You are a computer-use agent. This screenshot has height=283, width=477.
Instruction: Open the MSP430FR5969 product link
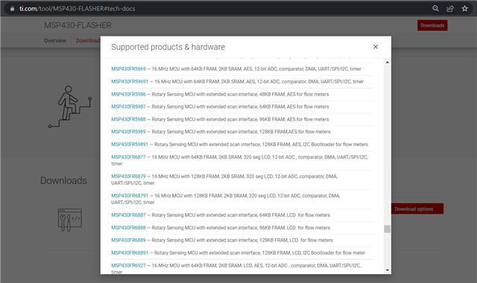pyautogui.click(x=128, y=69)
